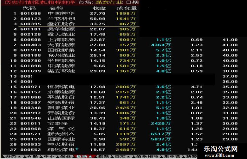Click stock code 000780
Viewport: 247px width, 159px height.
pyautogui.click(x=31, y=61)
